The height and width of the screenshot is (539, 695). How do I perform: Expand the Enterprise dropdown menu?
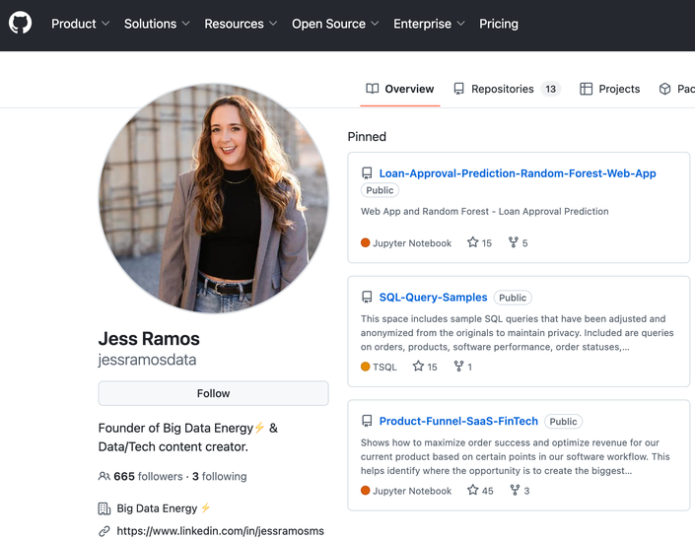pyautogui.click(x=429, y=24)
